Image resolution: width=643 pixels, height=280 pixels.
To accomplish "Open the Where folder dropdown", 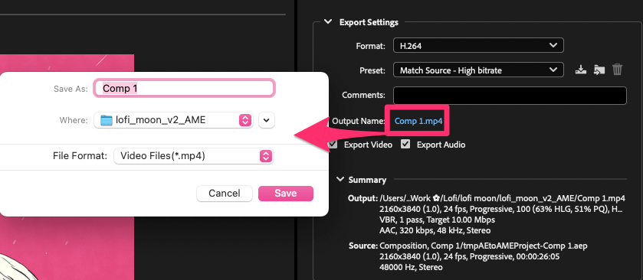I will (x=174, y=120).
